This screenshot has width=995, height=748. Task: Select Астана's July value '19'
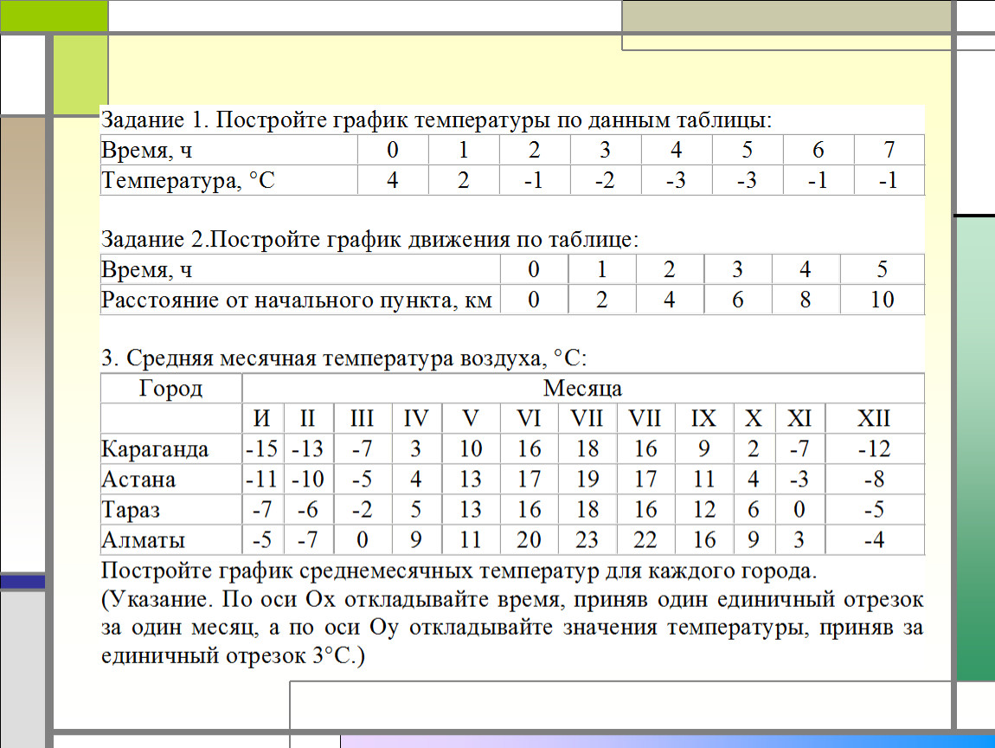587,480
